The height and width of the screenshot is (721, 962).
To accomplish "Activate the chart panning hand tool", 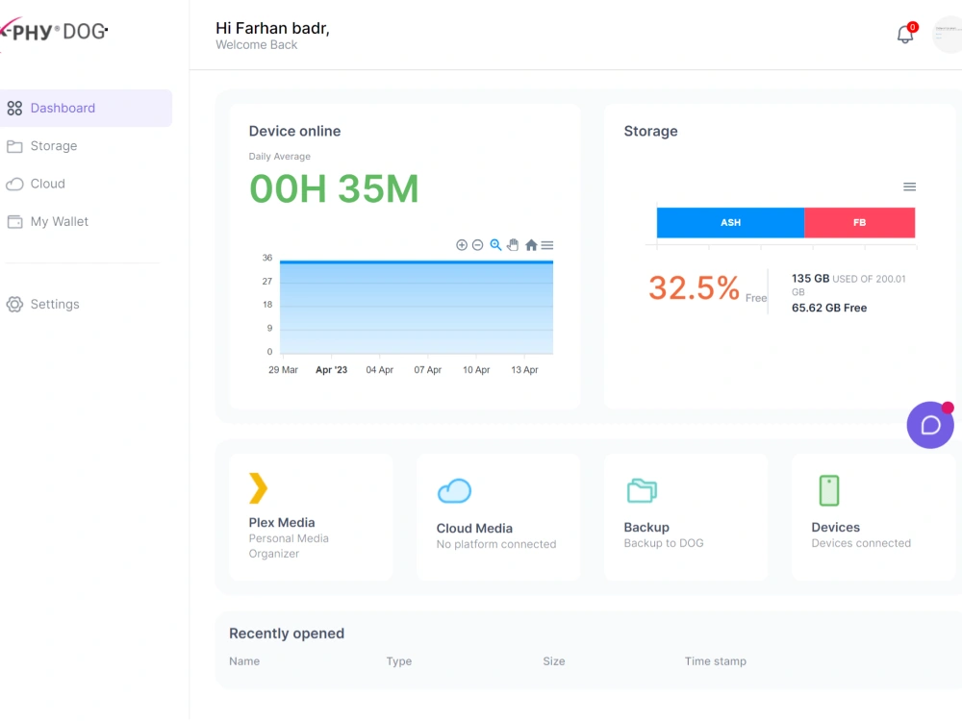I will point(513,245).
